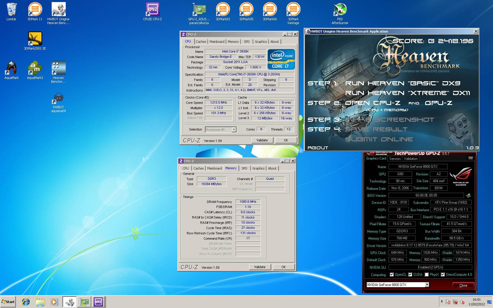Open the 3DMark03 desktop shortcut

tap(223, 12)
